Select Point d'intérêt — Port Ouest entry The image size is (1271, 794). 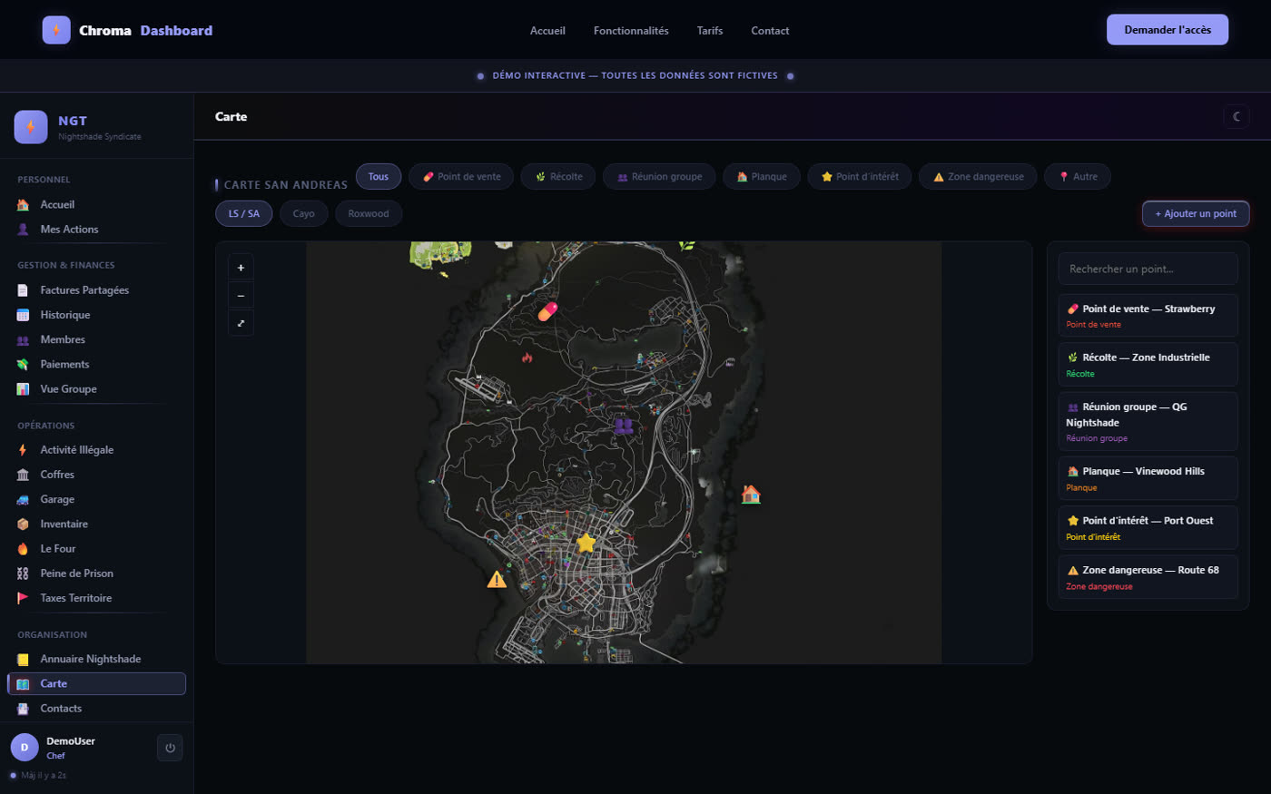tap(1148, 528)
